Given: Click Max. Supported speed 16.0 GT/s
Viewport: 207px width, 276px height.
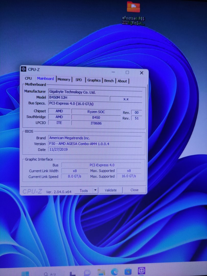Looking at the screenshot, I should click(x=129, y=176).
